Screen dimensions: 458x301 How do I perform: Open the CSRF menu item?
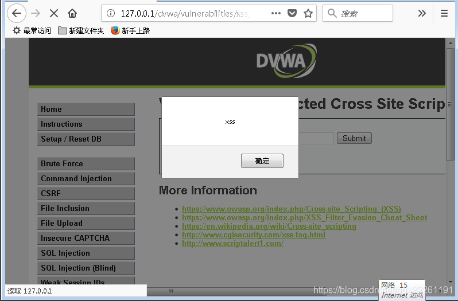click(86, 193)
